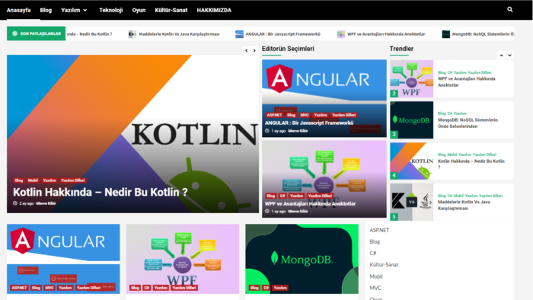Click C# tag on WPF editor card
The height and width of the screenshot is (300, 533).
coord(282,196)
